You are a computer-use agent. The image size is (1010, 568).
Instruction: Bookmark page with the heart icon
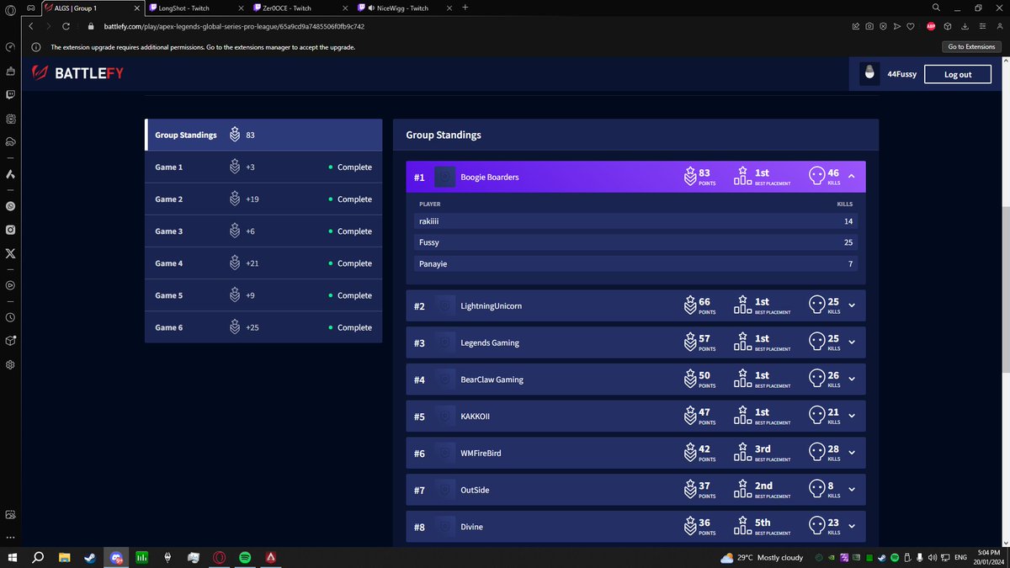click(x=910, y=26)
